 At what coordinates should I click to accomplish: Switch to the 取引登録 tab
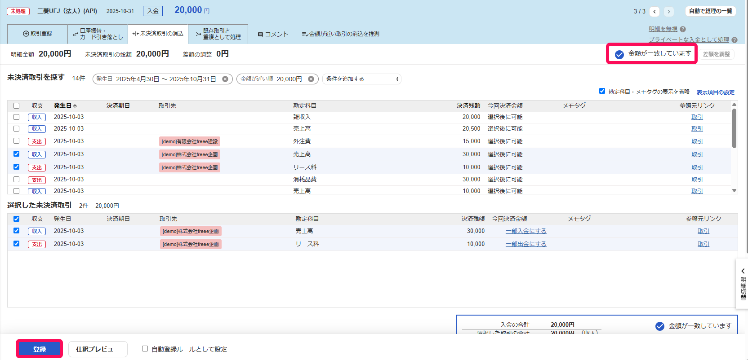pyautogui.click(x=38, y=34)
